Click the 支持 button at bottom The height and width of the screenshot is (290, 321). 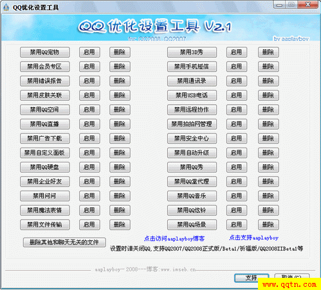pyautogui.click(x=251, y=278)
